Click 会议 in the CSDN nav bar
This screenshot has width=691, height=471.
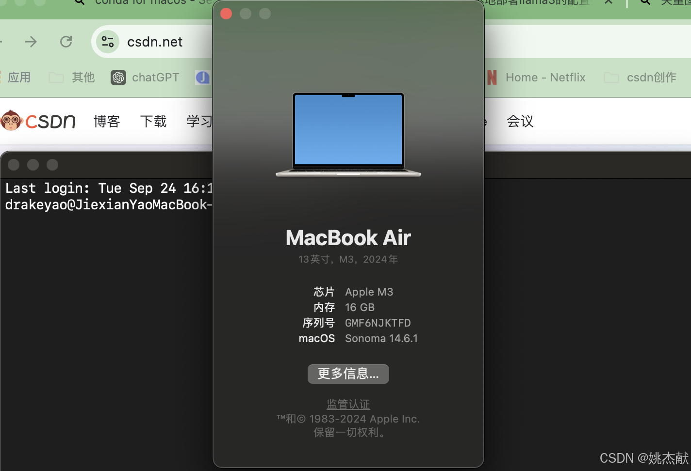coord(520,121)
